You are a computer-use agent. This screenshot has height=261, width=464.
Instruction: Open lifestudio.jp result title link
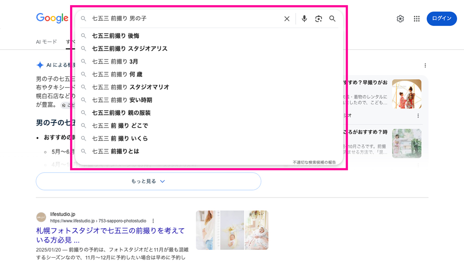tap(110, 235)
